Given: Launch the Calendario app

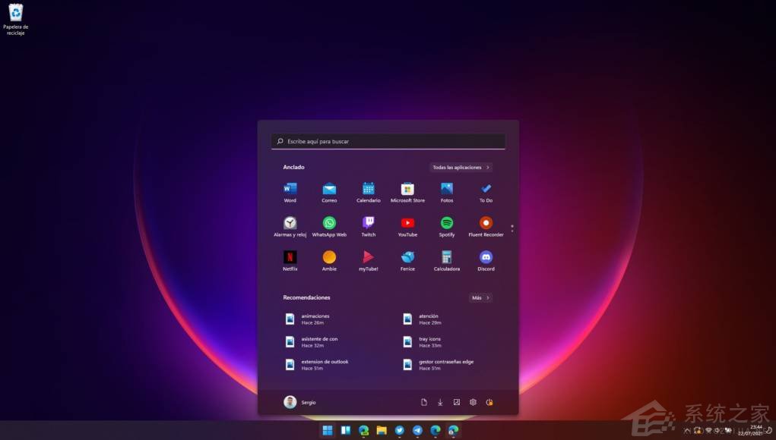Looking at the screenshot, I should tap(368, 193).
